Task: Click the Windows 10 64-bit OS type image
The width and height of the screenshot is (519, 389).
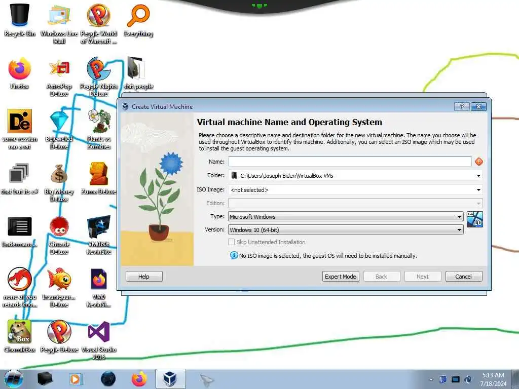Action: coord(474,219)
